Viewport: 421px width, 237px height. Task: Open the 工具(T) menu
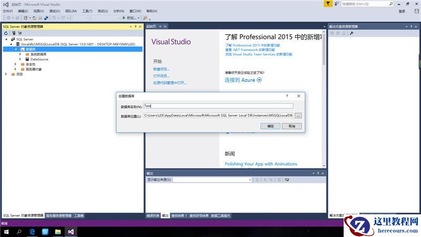[87, 11]
